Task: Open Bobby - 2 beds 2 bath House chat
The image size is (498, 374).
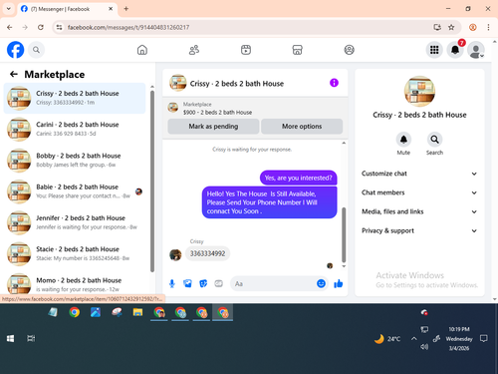Action: (x=75, y=161)
